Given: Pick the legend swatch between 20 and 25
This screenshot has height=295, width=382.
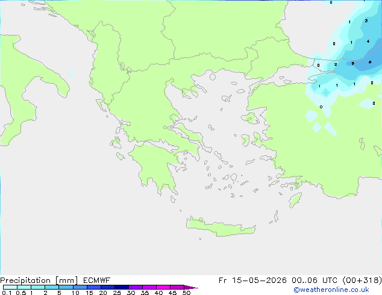Looking at the screenshot, I should point(108,287).
